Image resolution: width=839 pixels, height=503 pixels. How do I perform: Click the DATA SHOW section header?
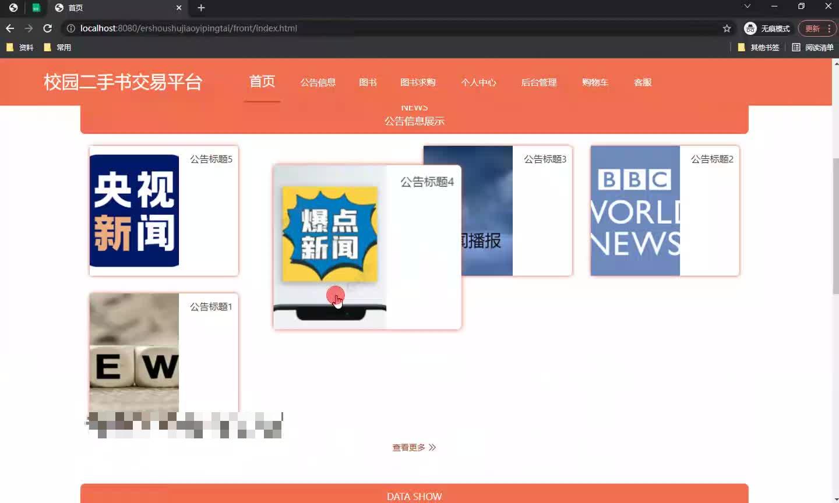tap(414, 497)
